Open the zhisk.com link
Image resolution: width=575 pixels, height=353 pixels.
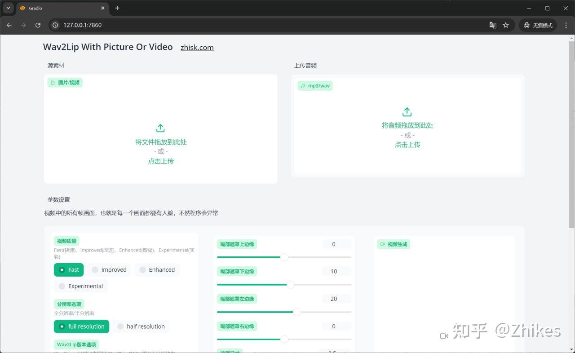click(197, 48)
